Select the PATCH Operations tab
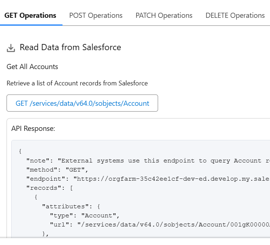This screenshot has width=270, height=245. pyautogui.click(x=164, y=16)
